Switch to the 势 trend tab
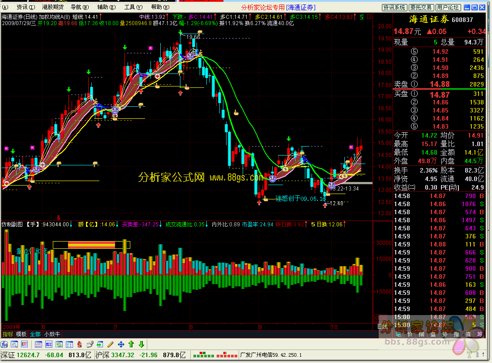 click(445, 334)
